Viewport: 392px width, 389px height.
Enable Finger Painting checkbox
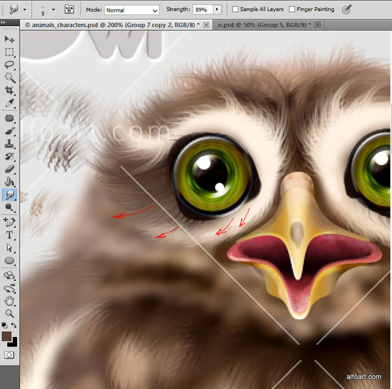click(291, 10)
